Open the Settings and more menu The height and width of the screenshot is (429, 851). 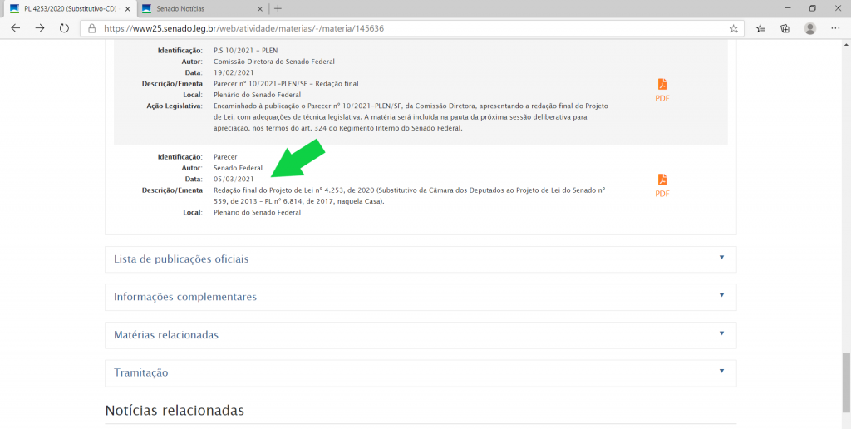click(834, 28)
